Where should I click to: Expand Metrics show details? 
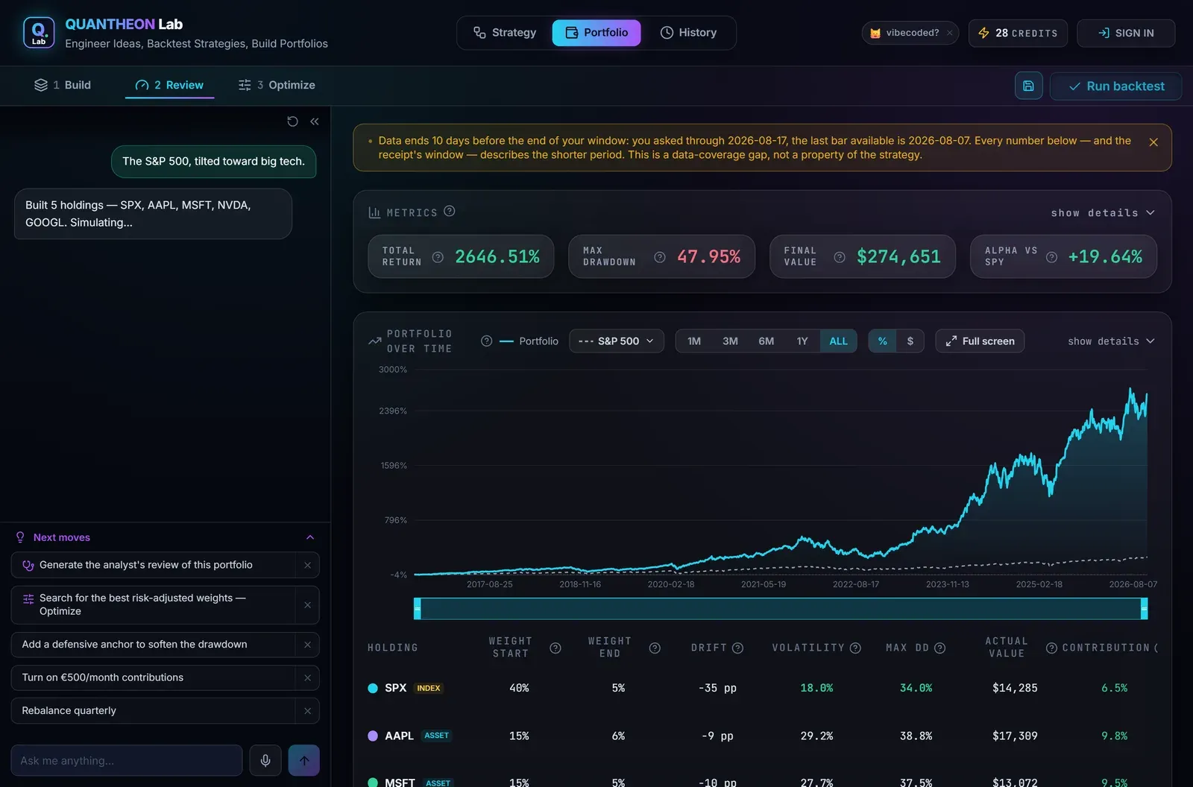click(1103, 212)
